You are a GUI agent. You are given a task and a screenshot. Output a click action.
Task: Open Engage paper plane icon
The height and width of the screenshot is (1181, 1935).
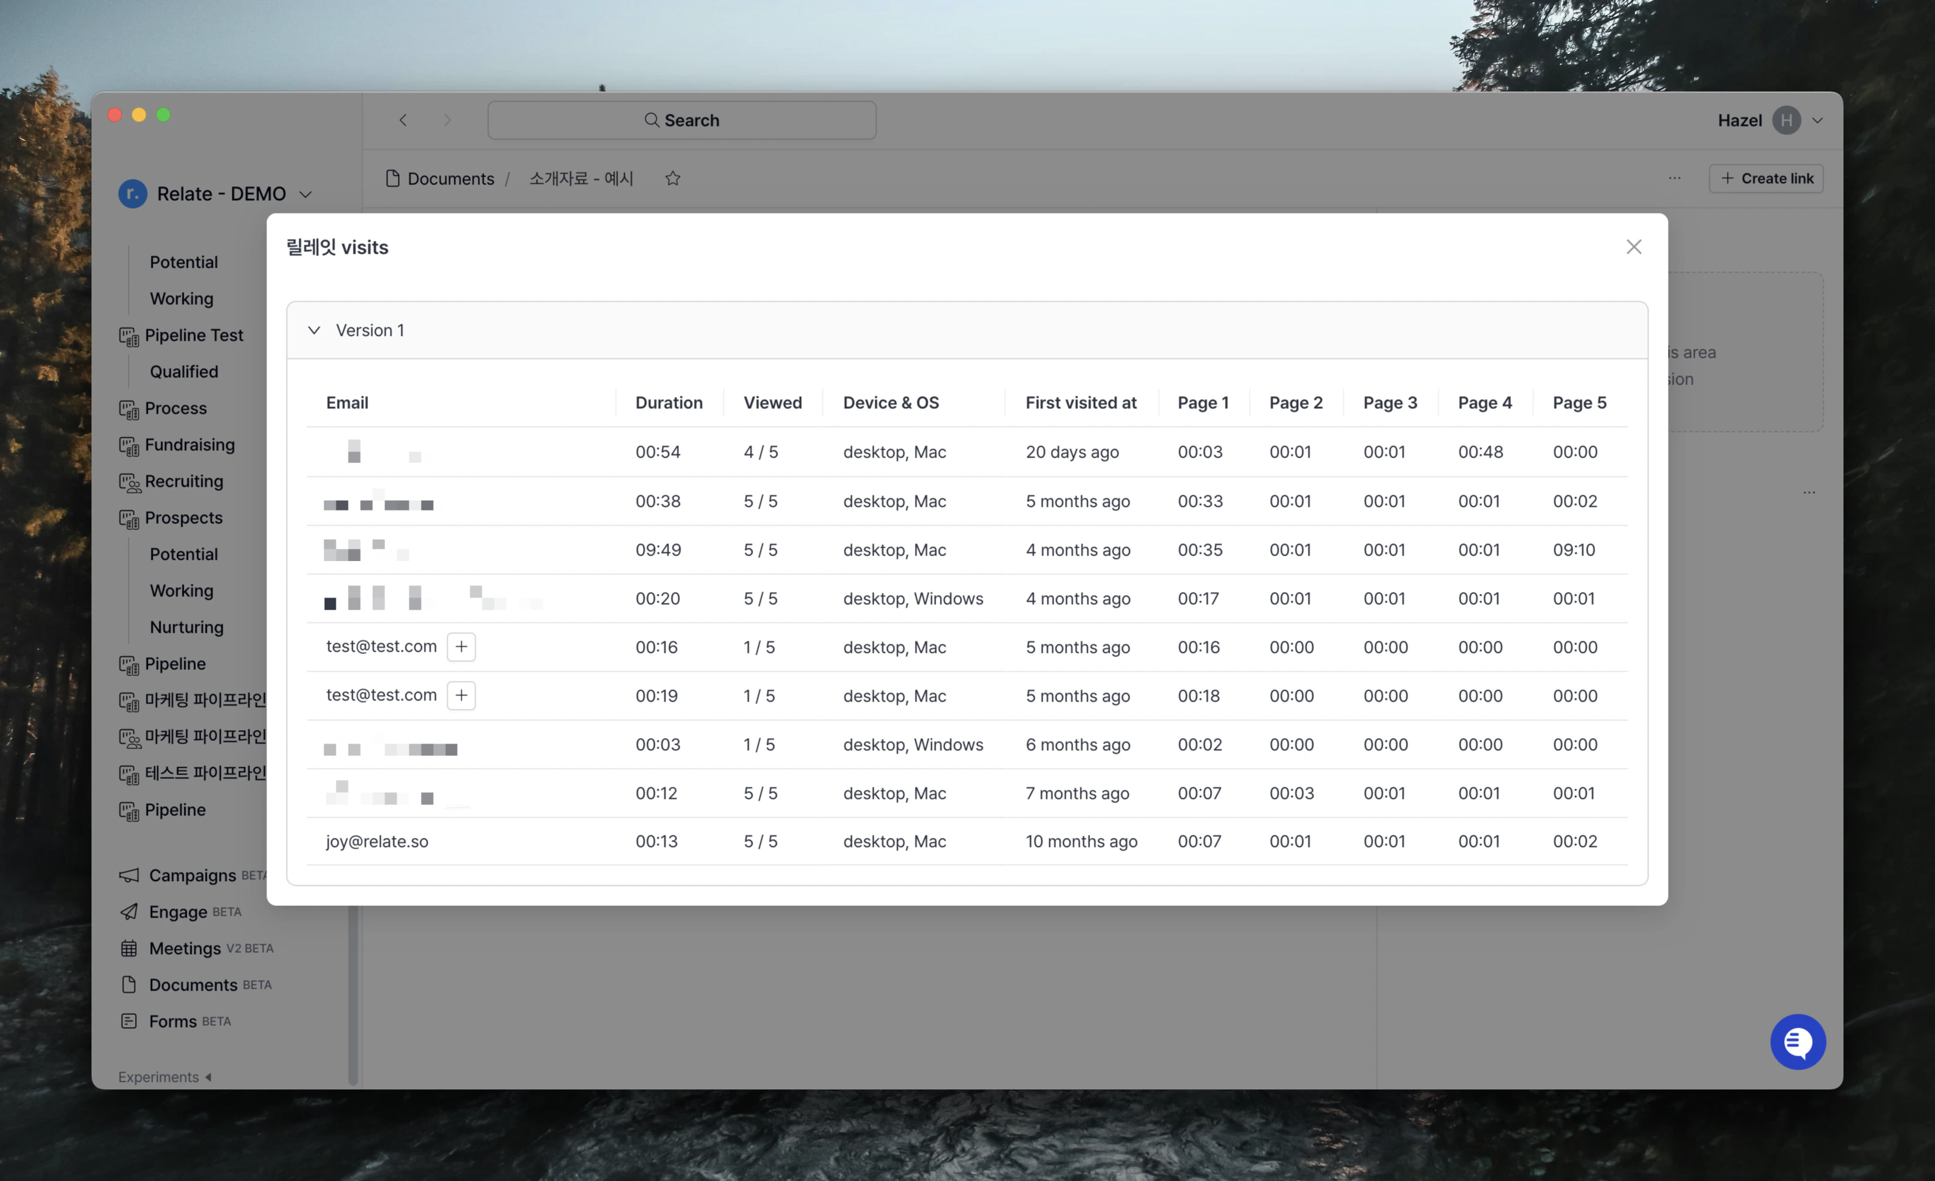point(129,911)
